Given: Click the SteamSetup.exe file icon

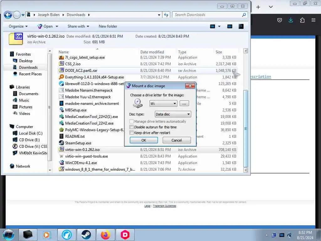Looking at the screenshot, I should pos(61,143).
